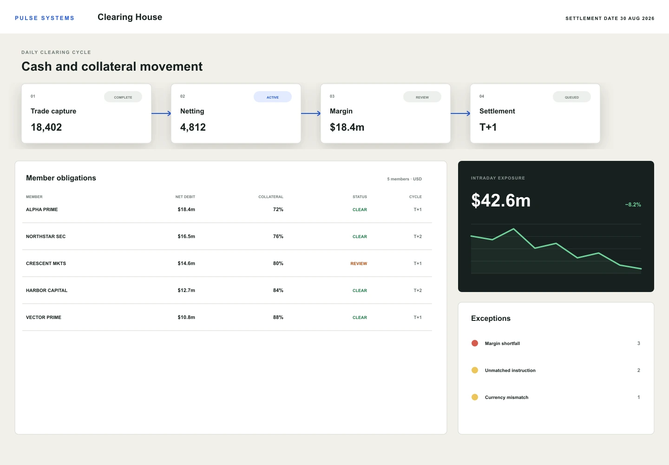Click the yellow Currency mismatch dot
The height and width of the screenshot is (465, 669).
pos(475,397)
